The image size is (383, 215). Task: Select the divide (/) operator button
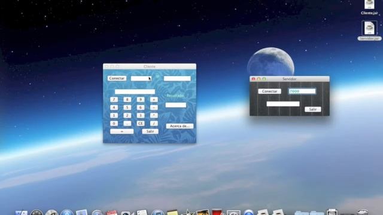click(154, 124)
